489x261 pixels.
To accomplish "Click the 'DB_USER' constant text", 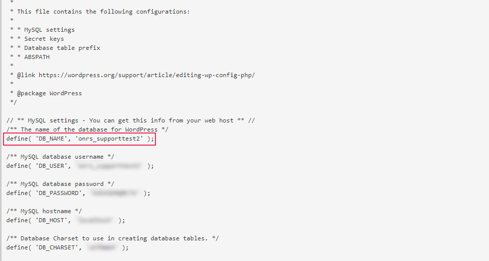I will [x=51, y=166].
